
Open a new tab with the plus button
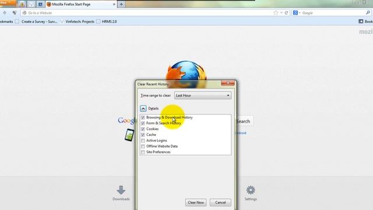pyautogui.click(x=121, y=4)
